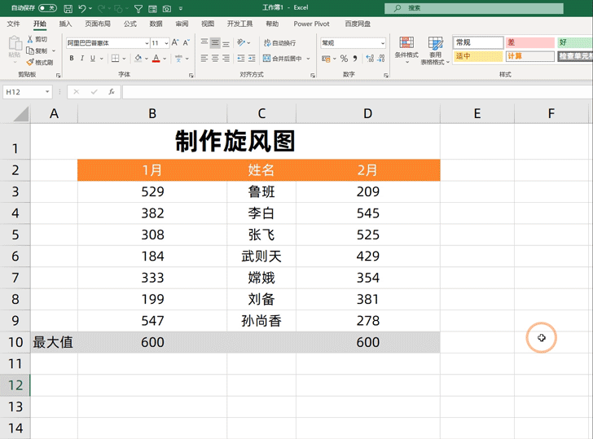Click the Undo arrow icon
Image resolution: width=593 pixels, height=439 pixels.
point(82,8)
